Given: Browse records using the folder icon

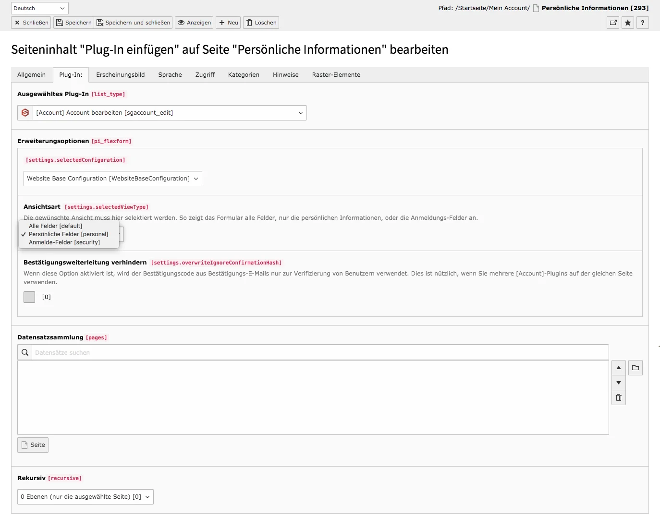Looking at the screenshot, I should coord(635,367).
